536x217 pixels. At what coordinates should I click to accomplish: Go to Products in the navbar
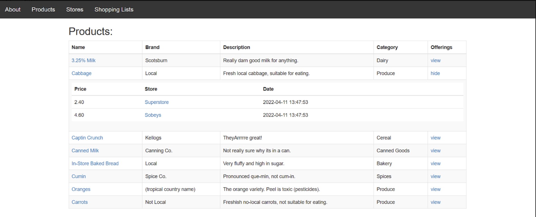43,9
